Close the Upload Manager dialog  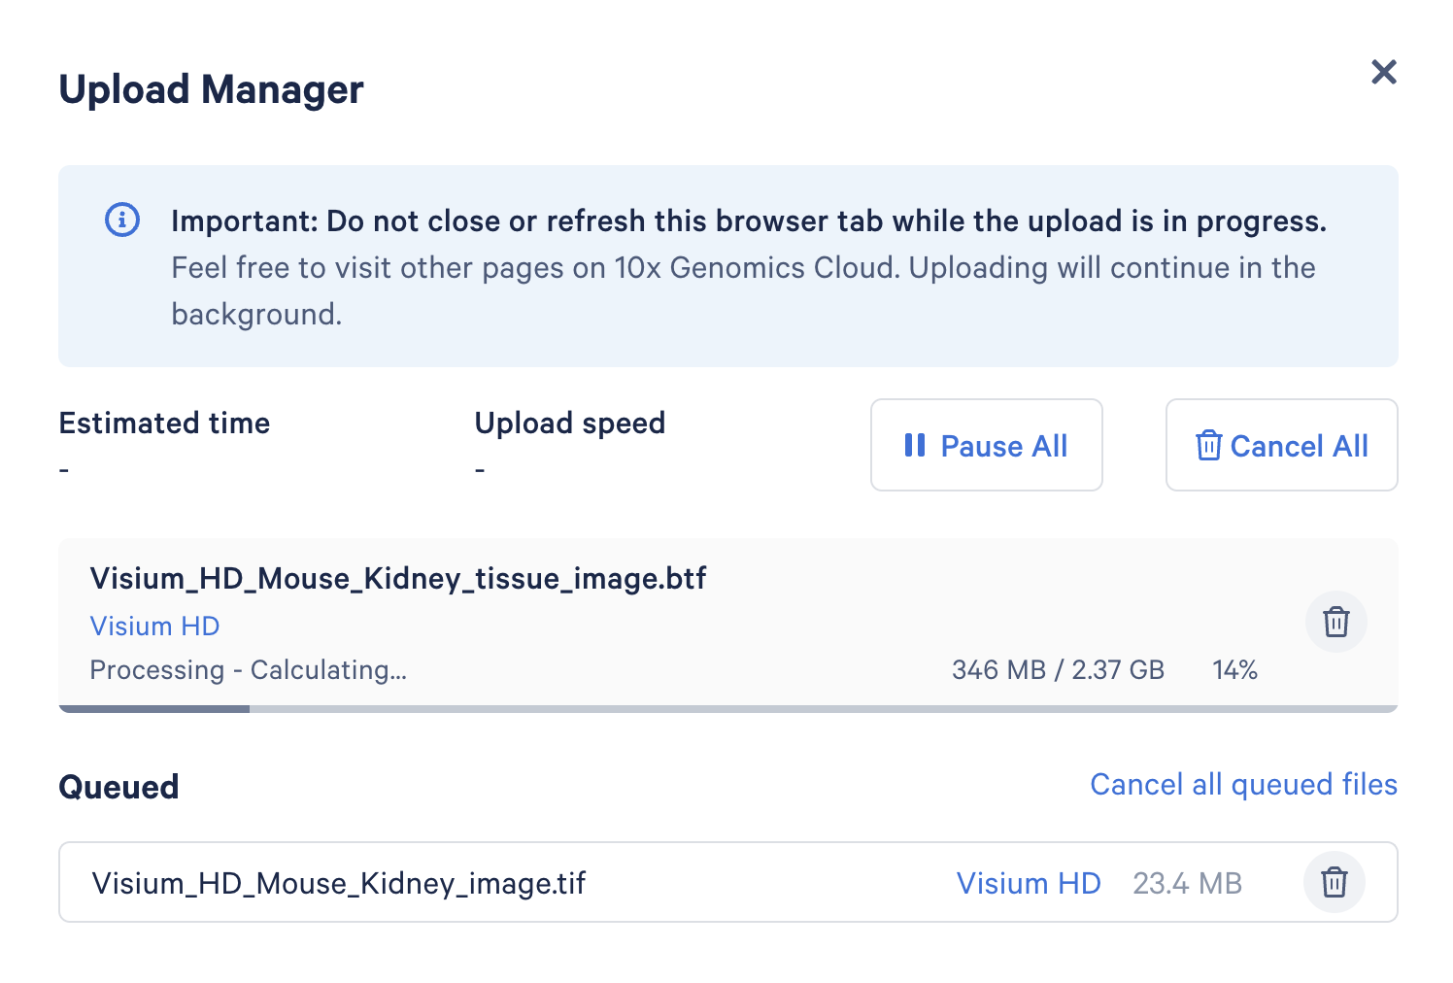1383,72
